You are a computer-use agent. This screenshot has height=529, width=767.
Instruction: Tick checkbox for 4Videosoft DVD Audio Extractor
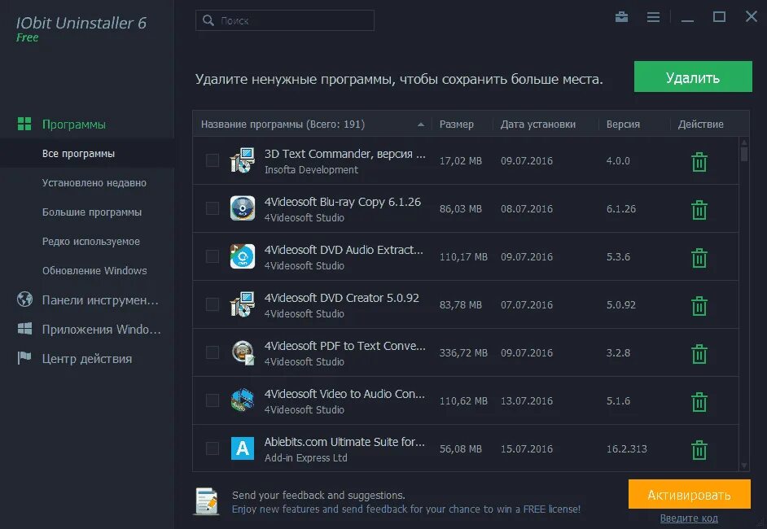213,256
